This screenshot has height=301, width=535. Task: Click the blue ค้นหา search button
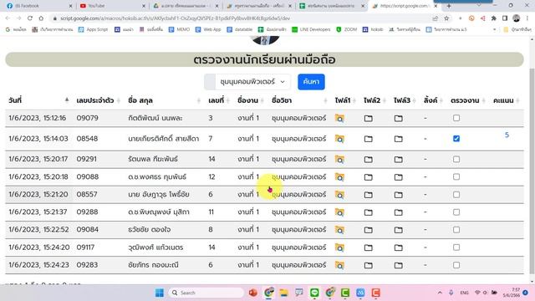311,82
